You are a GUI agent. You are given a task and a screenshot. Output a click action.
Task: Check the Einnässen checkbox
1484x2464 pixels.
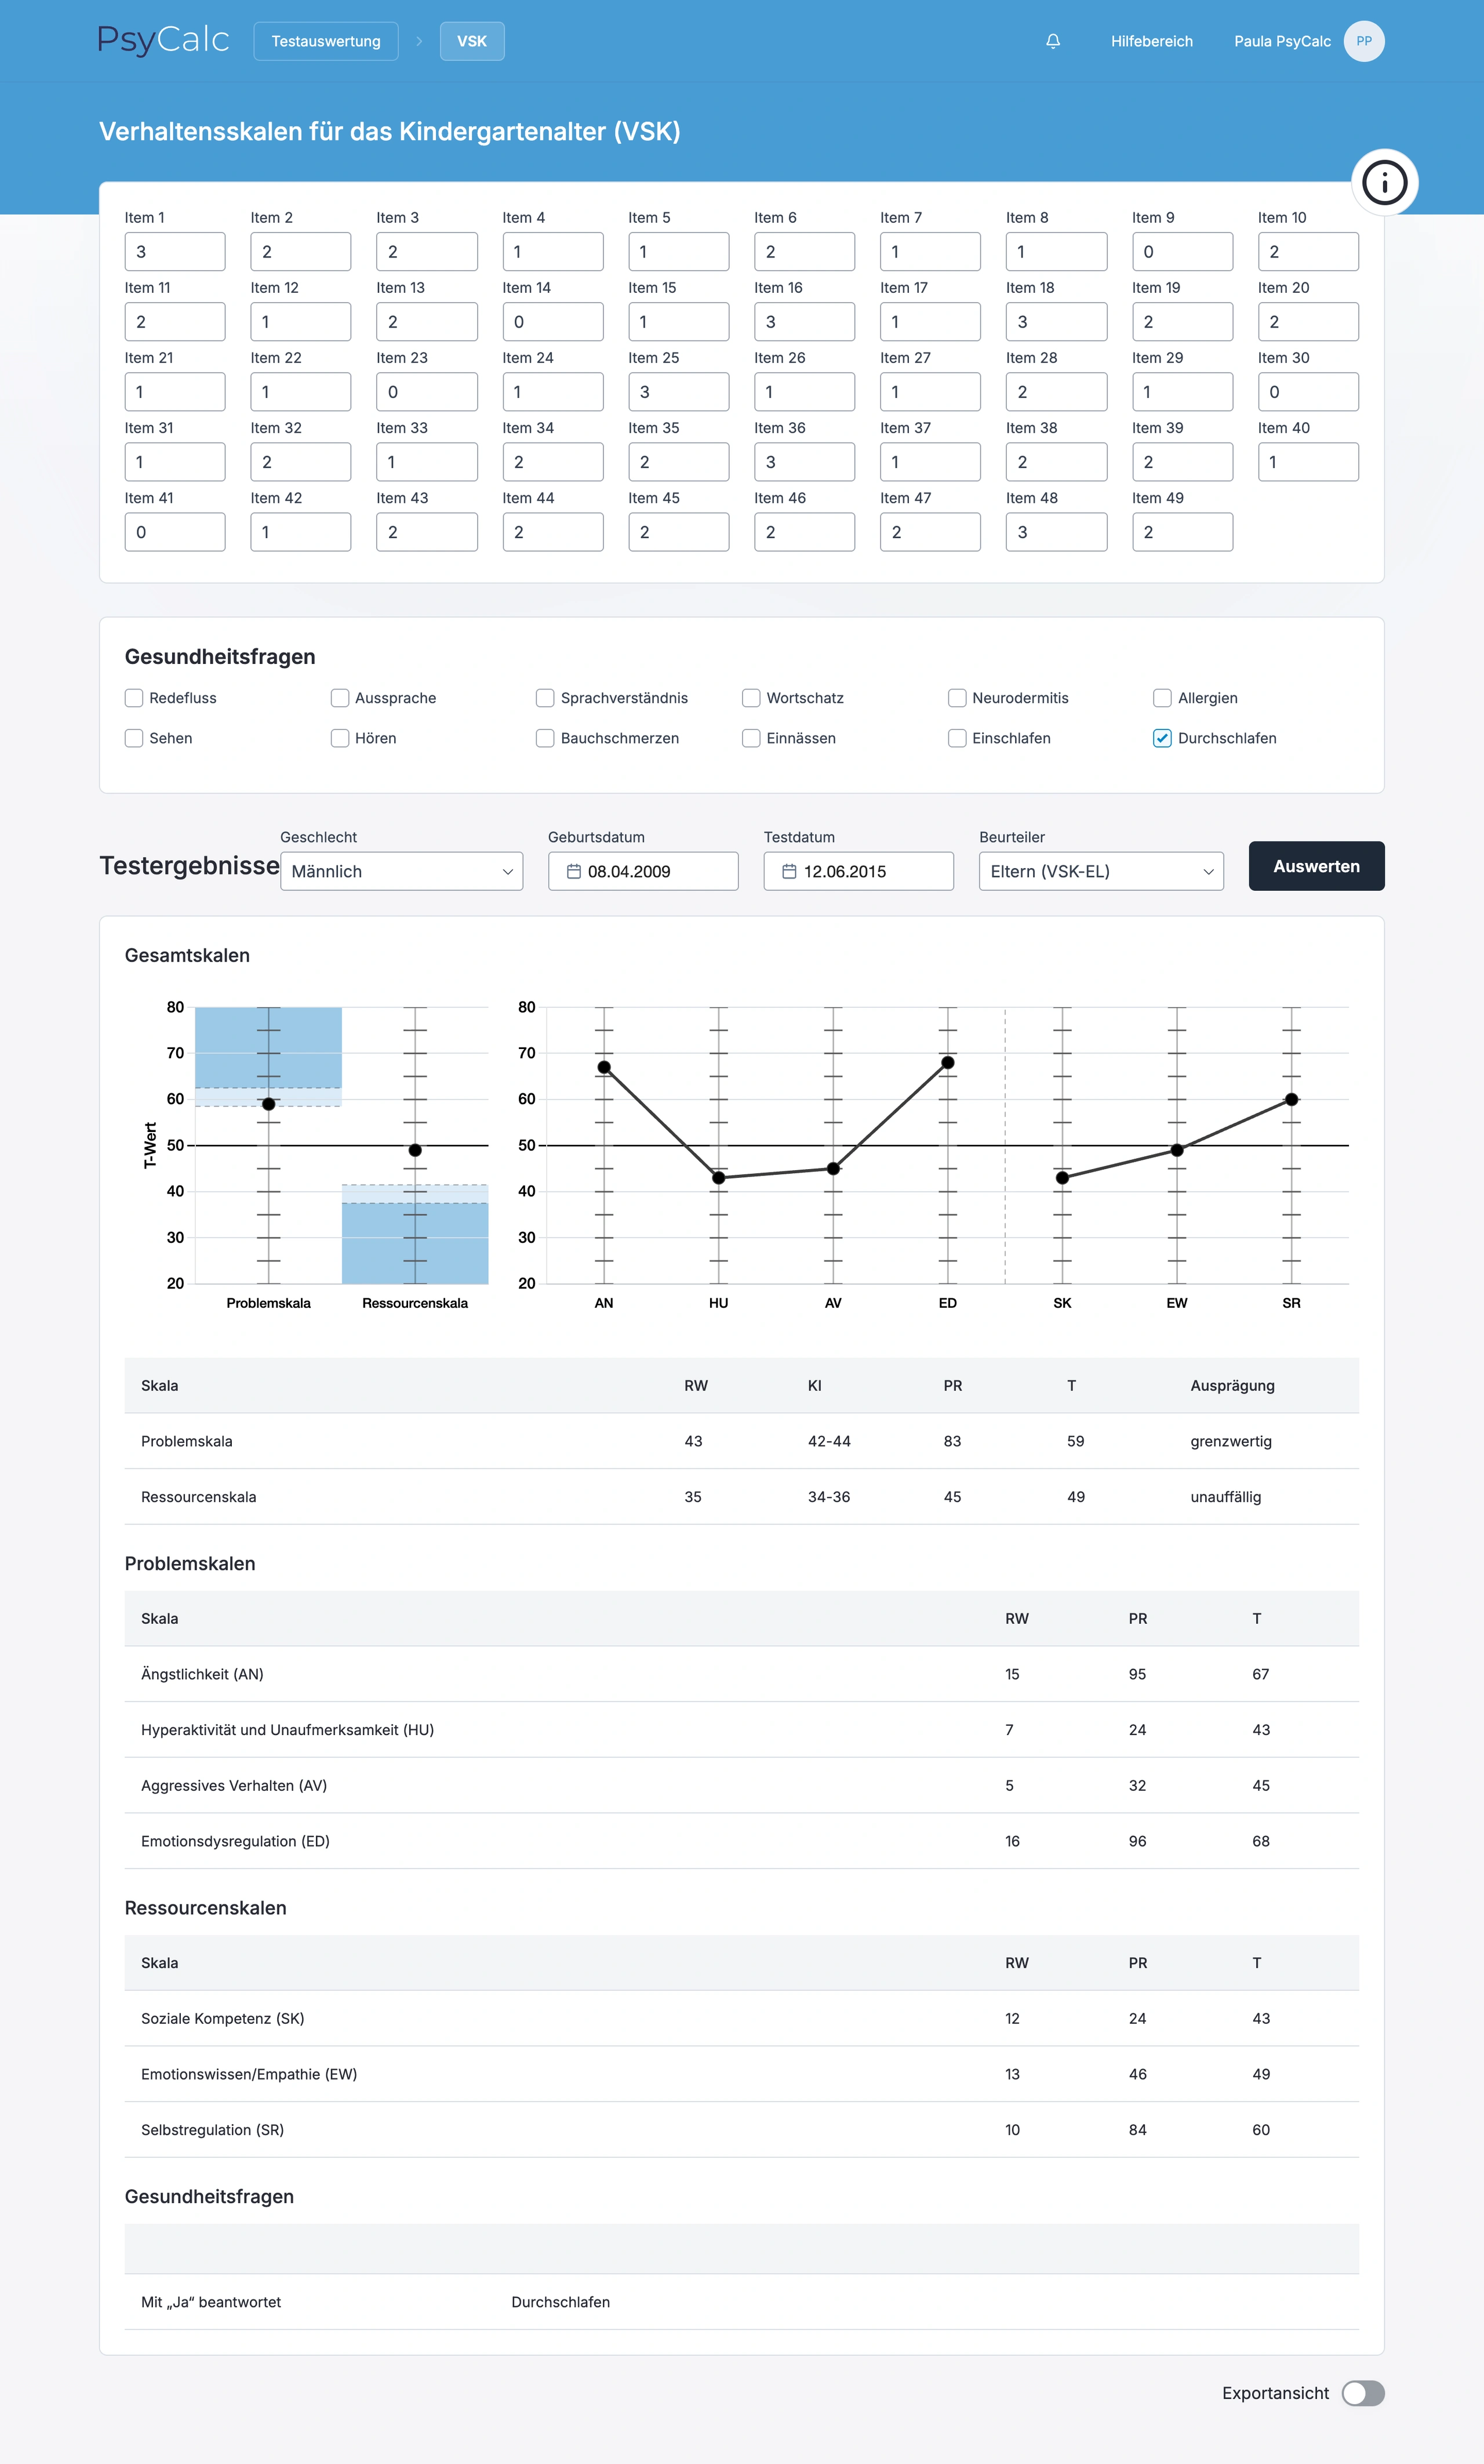tap(751, 738)
